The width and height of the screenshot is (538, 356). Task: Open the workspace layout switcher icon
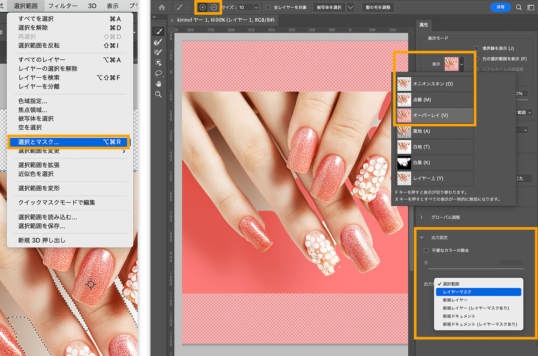point(531,7)
